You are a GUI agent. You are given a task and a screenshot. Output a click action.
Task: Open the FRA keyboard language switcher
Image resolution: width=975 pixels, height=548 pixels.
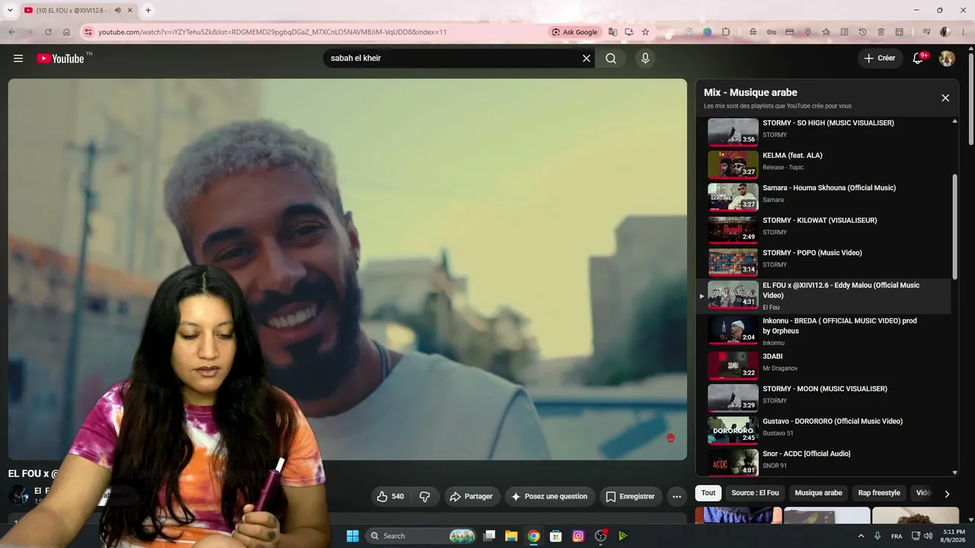(897, 536)
